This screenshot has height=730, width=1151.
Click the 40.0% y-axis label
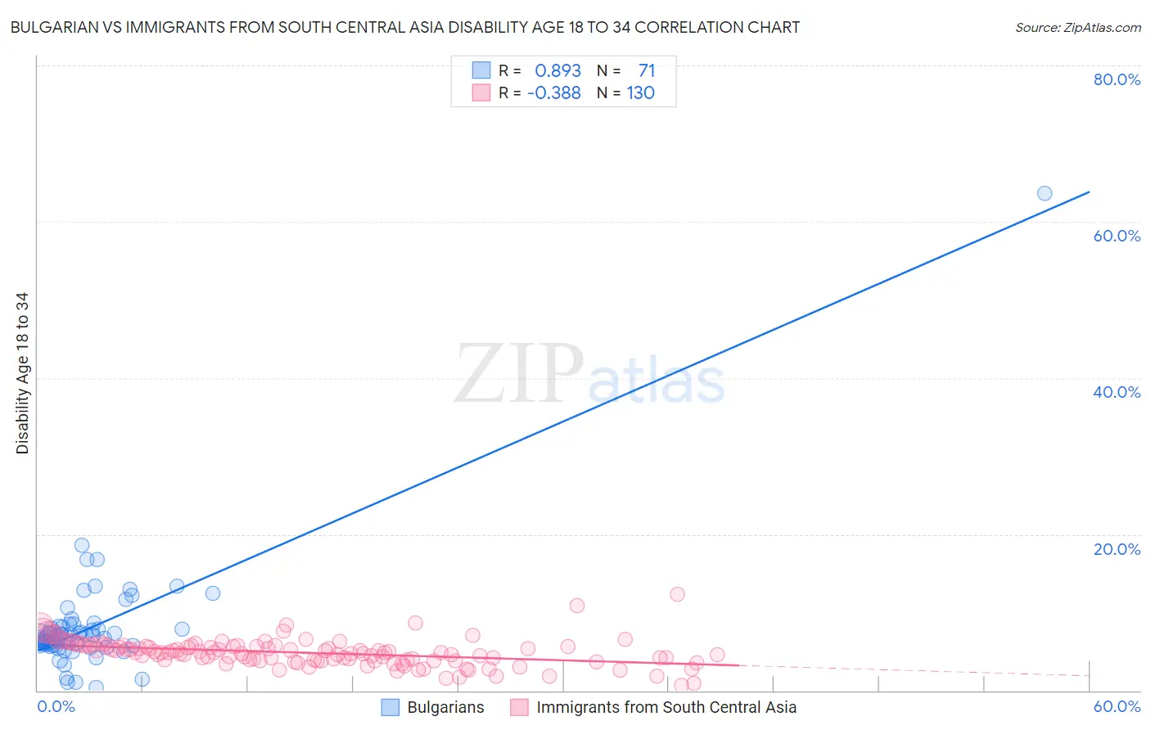1117,392
